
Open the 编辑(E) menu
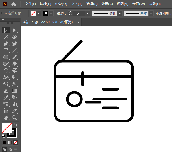[46, 4]
